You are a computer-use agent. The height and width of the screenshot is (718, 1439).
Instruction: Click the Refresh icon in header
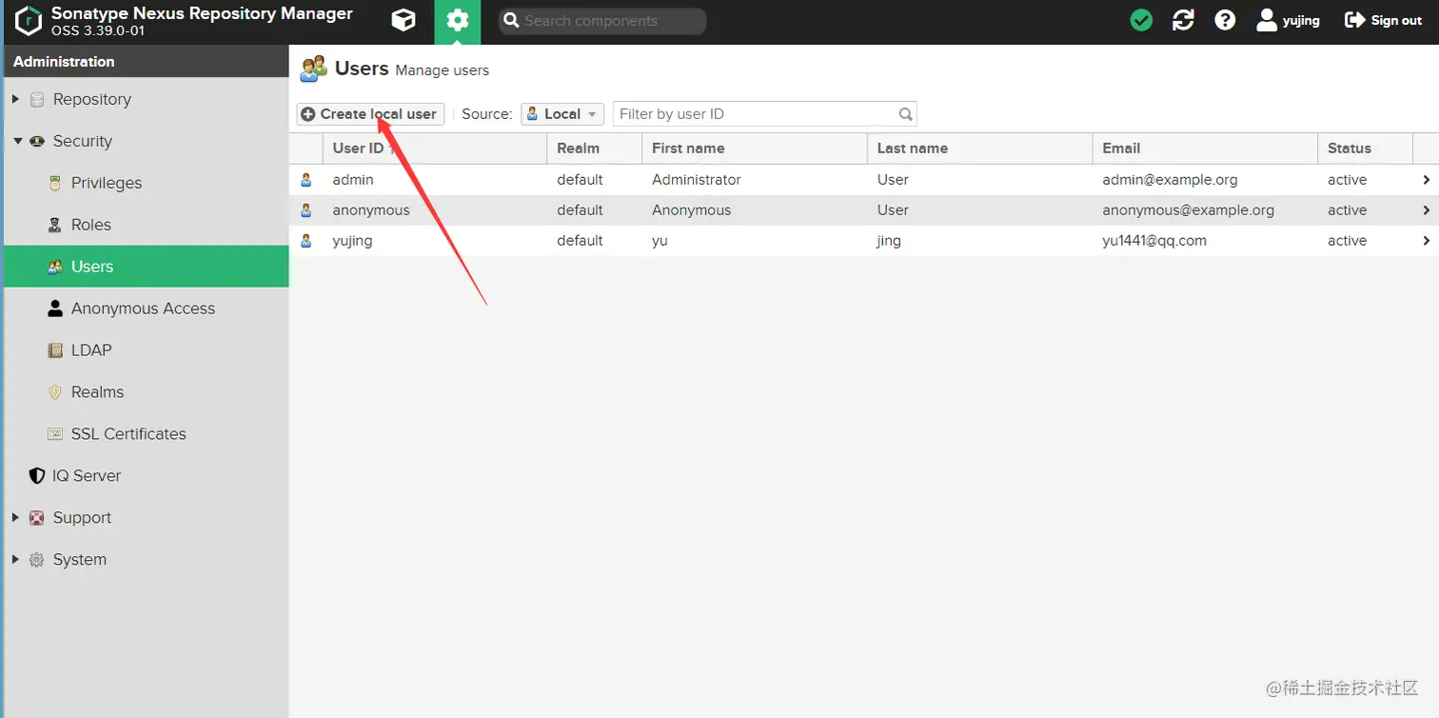1183,20
